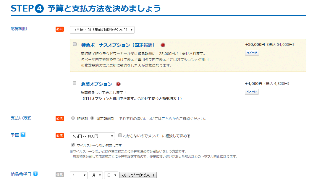Open the 特急ボーナスオプション (固定報酬) link

118,45
